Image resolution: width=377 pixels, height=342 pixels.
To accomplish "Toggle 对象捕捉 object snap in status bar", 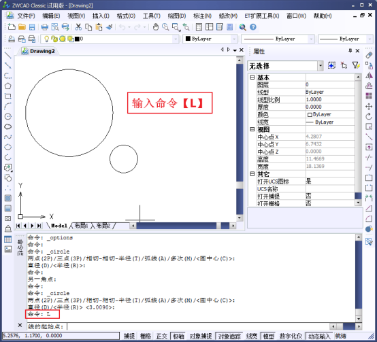I will coord(200,336).
